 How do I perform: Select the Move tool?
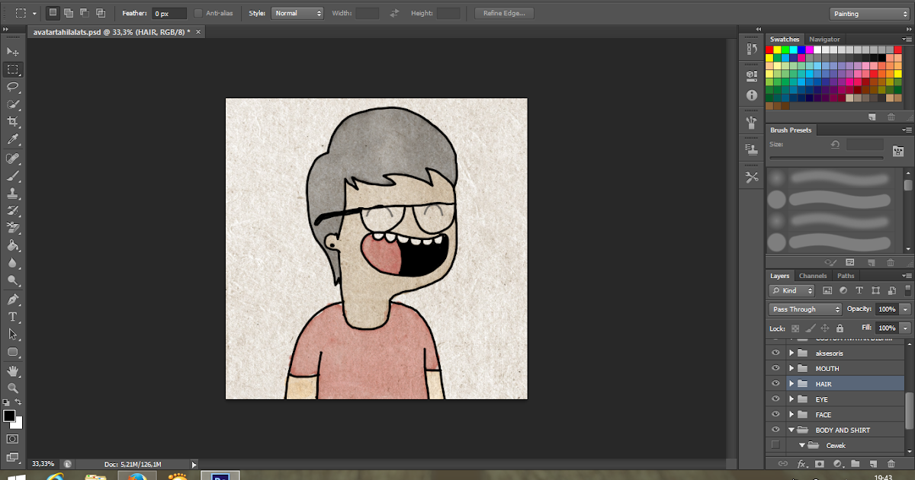13,52
